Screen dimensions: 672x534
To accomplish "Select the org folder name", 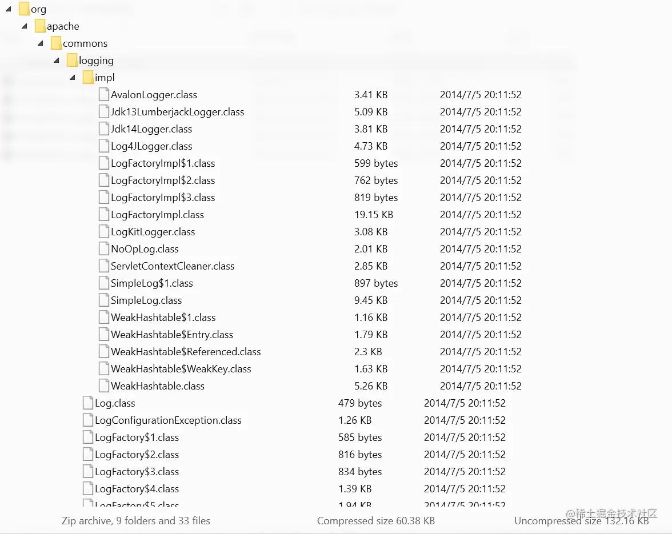I will tap(39, 9).
